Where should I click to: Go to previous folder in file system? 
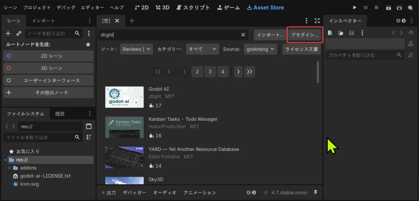(7, 126)
